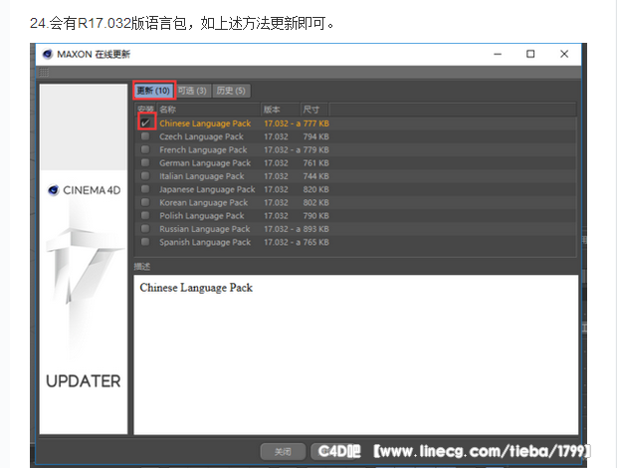The image size is (617, 468).
Task: Click the description text Chinese Language Pack
Action: [196, 288]
